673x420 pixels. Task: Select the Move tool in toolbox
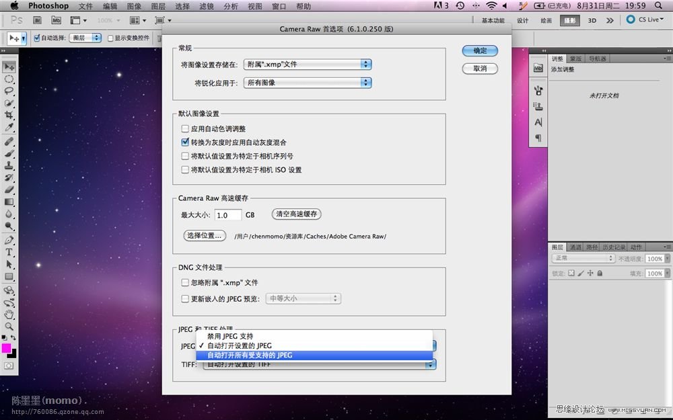9,67
